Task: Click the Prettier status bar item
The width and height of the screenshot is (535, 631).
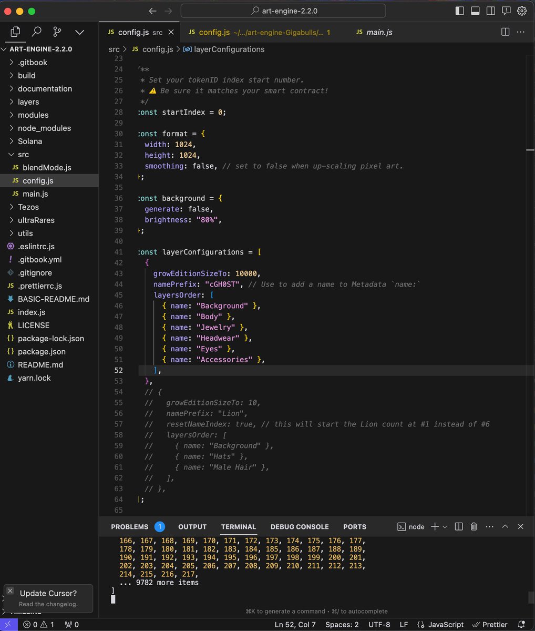Action: click(490, 625)
